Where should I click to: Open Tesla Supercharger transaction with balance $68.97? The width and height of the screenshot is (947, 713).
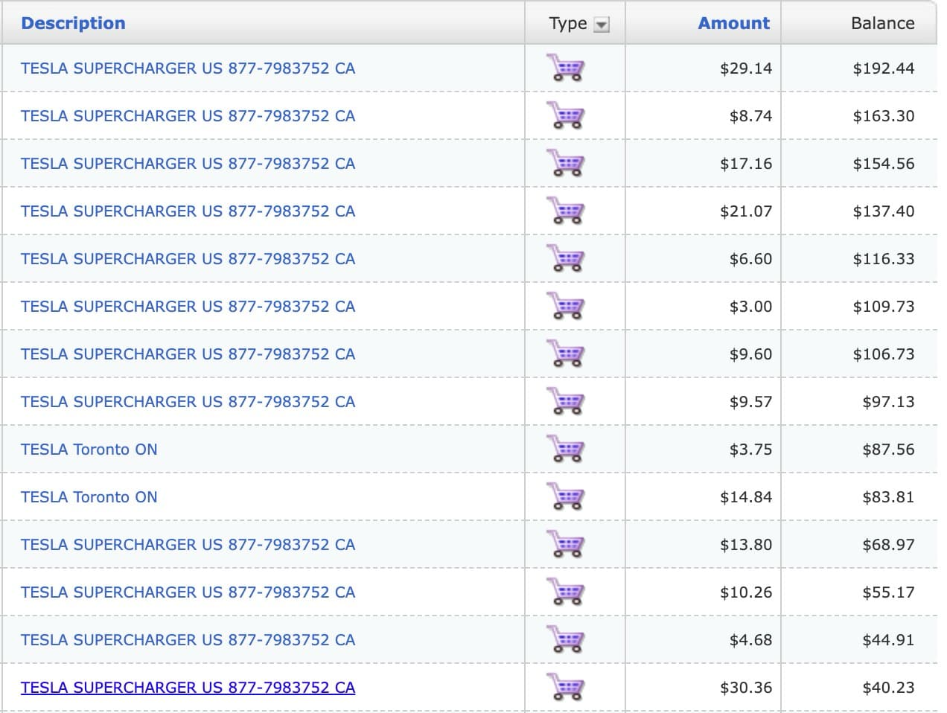tap(188, 545)
